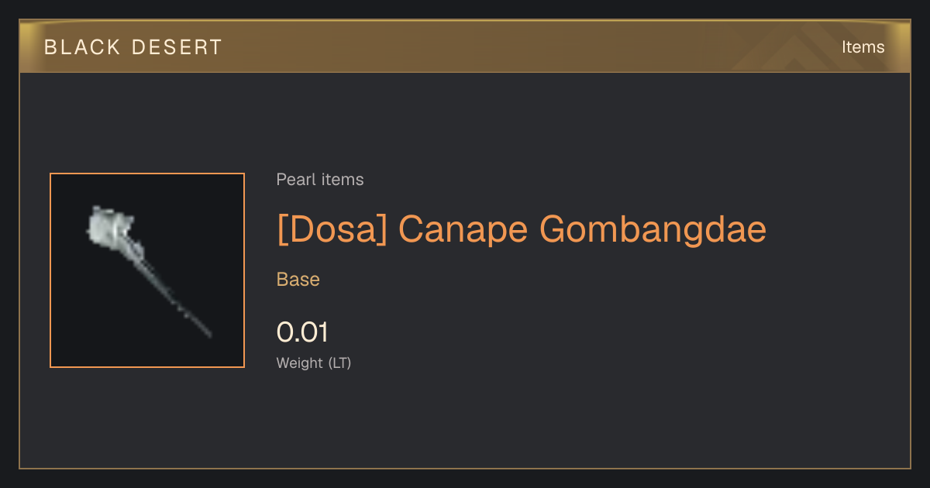Select the [Dosa] class tag in title

[332, 229]
